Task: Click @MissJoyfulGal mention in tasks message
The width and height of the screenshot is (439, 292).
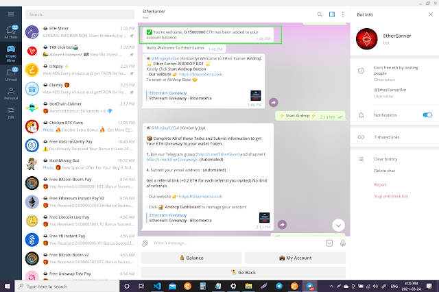Action: (x=165, y=127)
